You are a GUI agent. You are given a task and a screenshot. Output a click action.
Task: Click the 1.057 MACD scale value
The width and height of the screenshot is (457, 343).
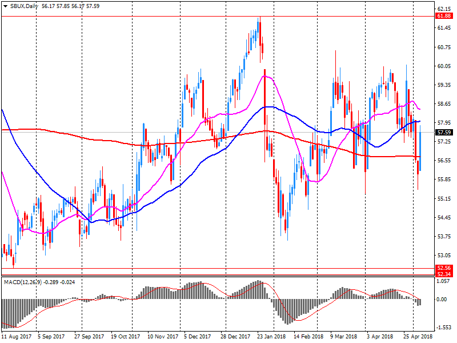click(444, 281)
